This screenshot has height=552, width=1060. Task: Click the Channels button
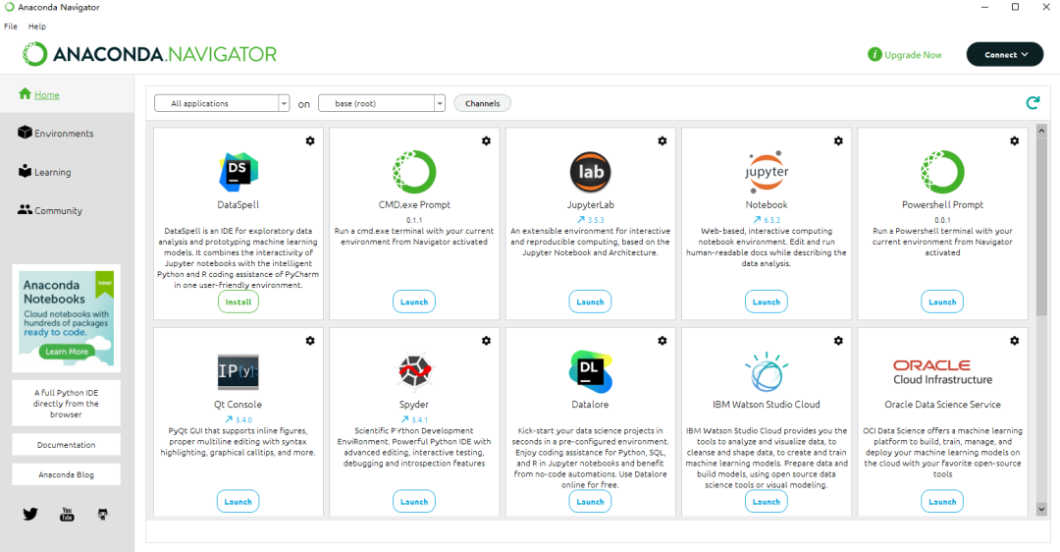click(483, 103)
